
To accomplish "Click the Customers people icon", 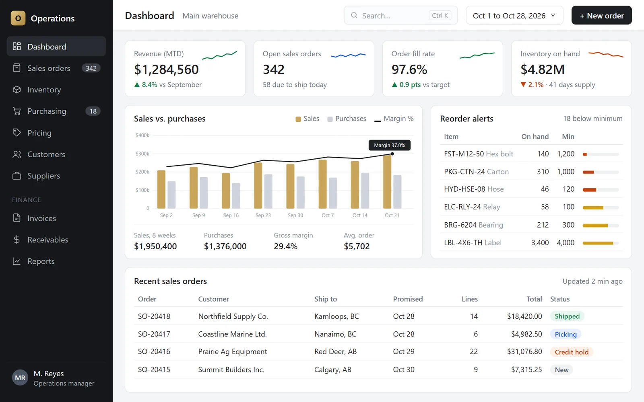I will [17, 154].
